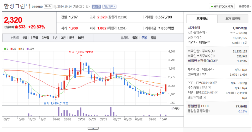Select the 5년 line chart period
The width and height of the screenshot is (252, 132).
71,38
